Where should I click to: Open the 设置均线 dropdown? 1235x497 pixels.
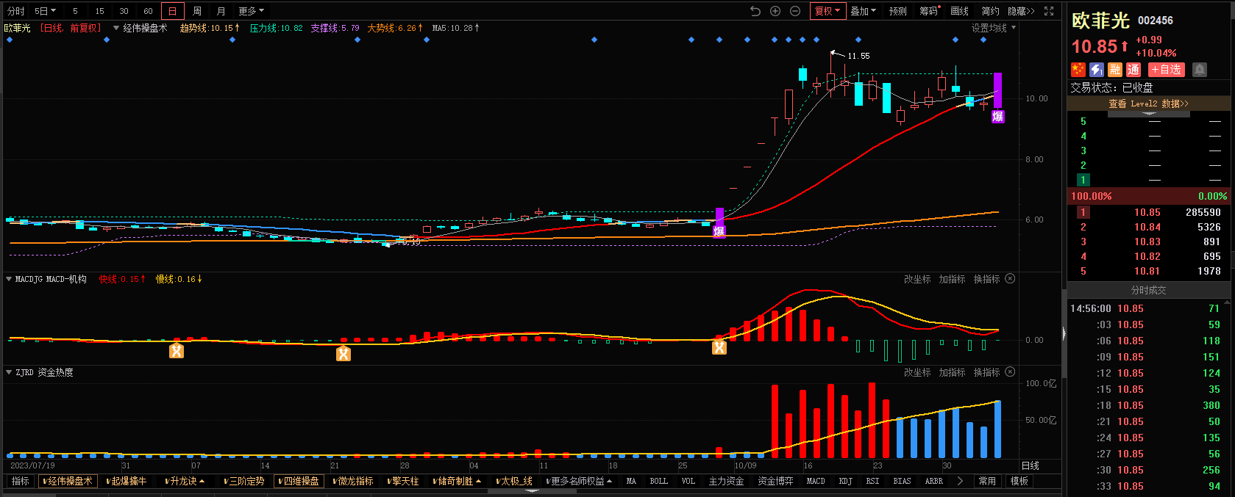993,28
